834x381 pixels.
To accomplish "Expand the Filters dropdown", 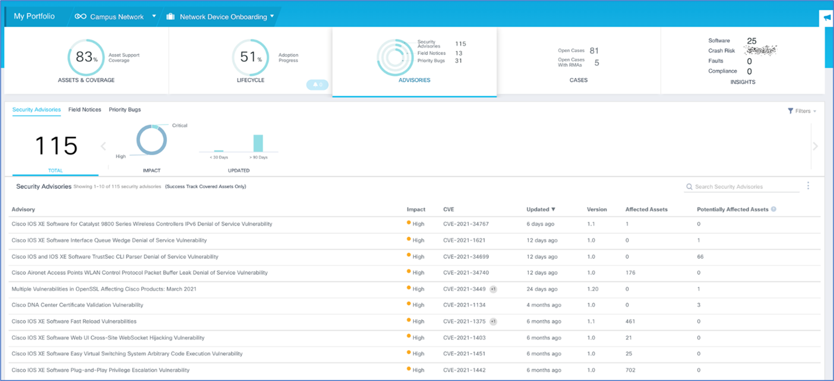I will pyautogui.click(x=802, y=111).
